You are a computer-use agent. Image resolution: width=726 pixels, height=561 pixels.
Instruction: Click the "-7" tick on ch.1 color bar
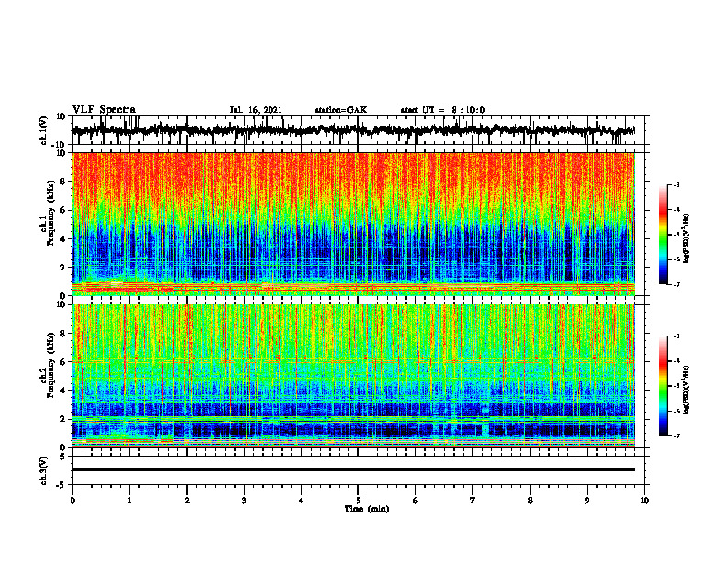(x=676, y=284)
